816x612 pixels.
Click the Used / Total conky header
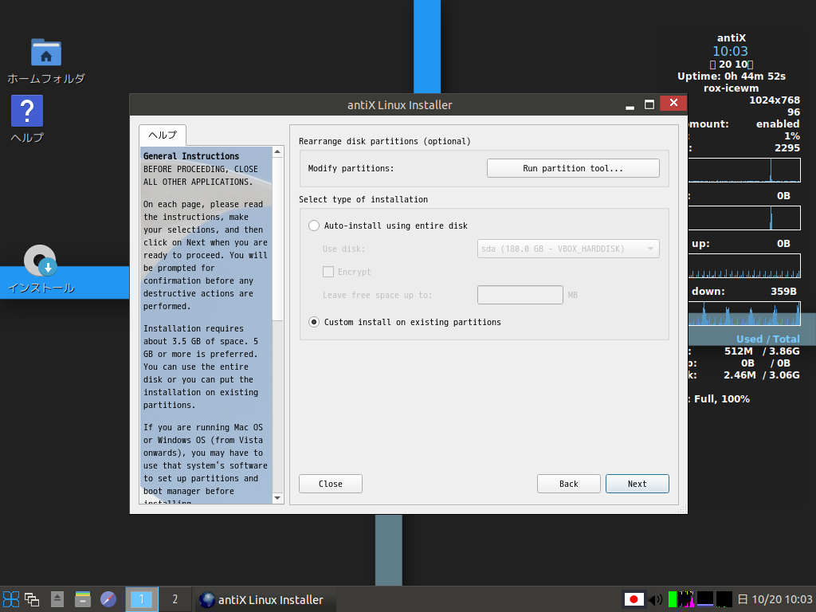coord(767,339)
